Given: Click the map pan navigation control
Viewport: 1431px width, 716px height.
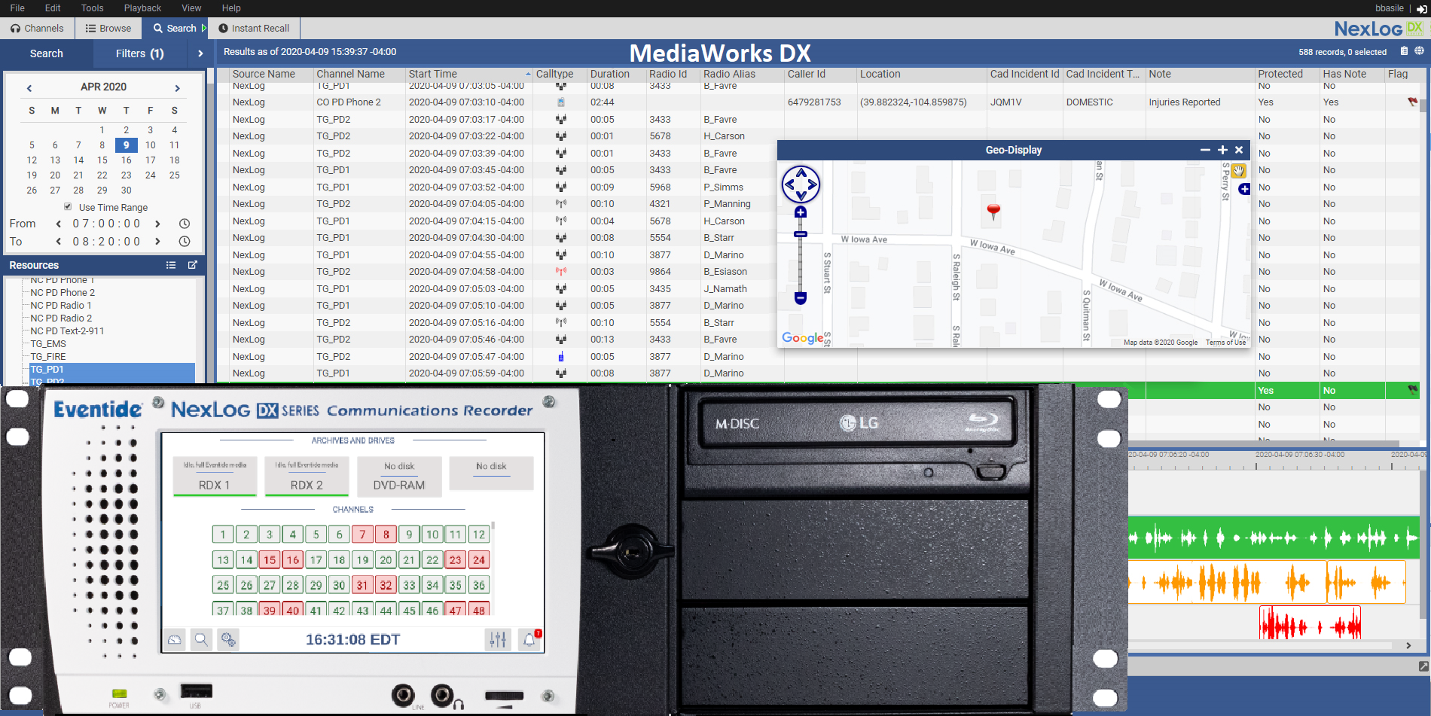Looking at the screenshot, I should [801, 184].
